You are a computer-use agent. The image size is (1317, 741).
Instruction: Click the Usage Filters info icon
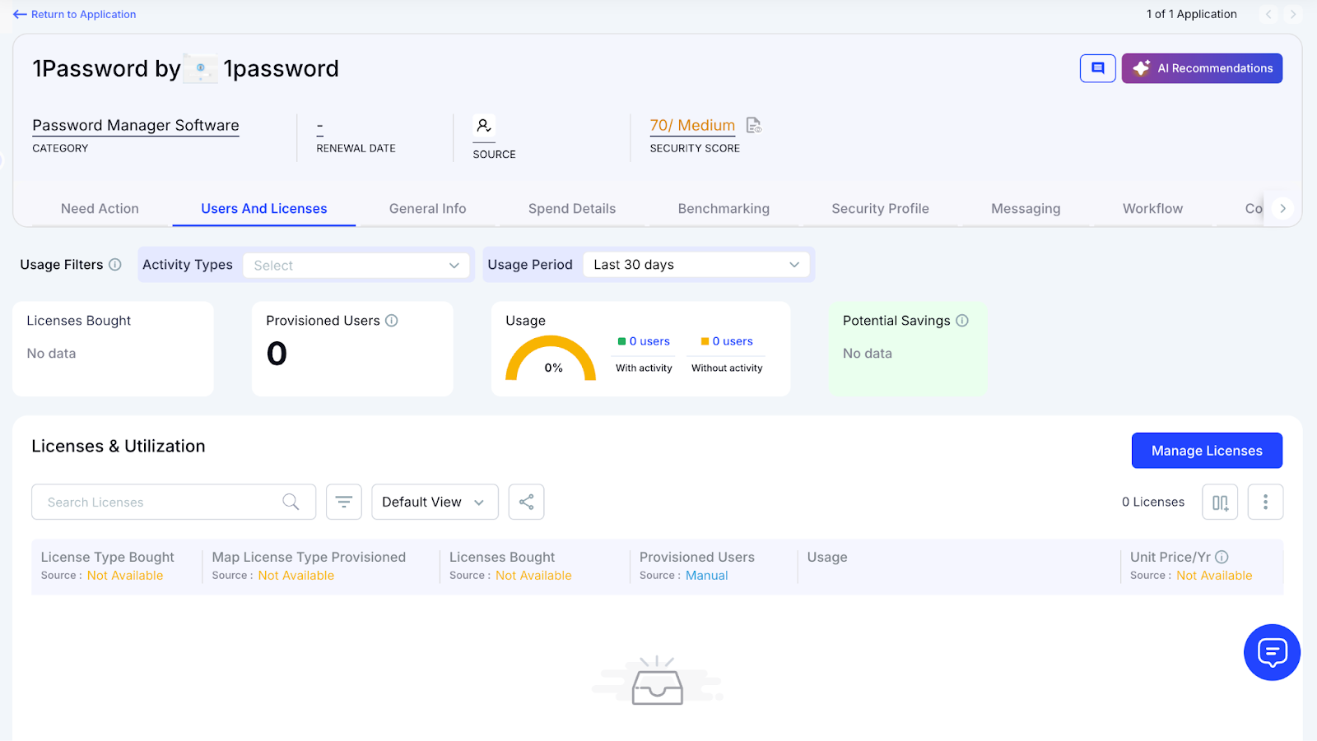click(x=115, y=264)
